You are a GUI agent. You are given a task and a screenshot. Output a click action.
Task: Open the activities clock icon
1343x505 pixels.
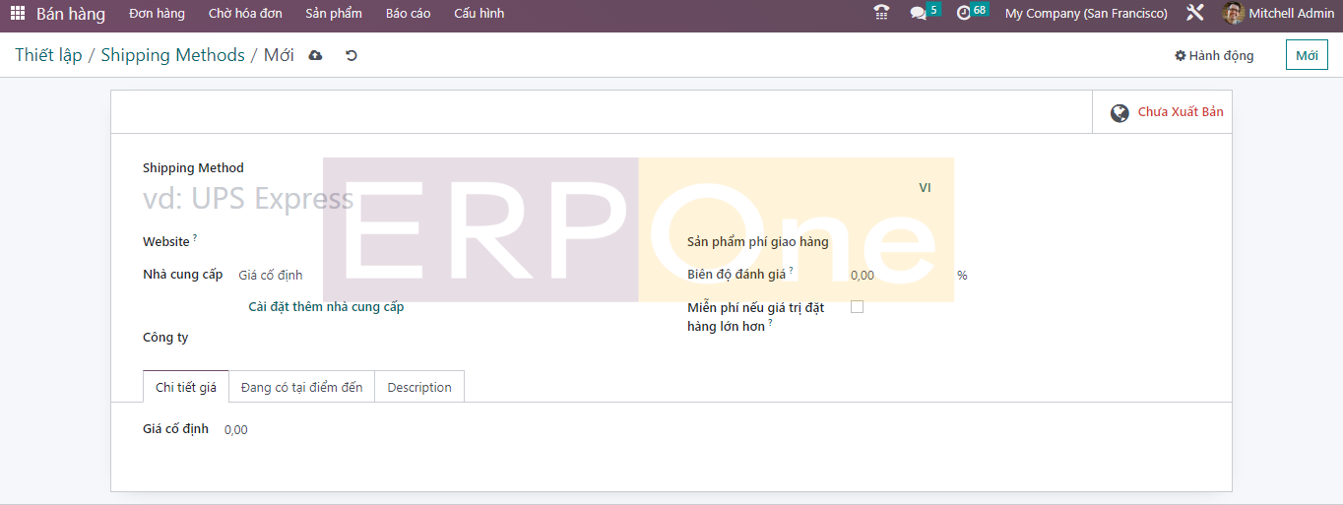[x=964, y=14]
